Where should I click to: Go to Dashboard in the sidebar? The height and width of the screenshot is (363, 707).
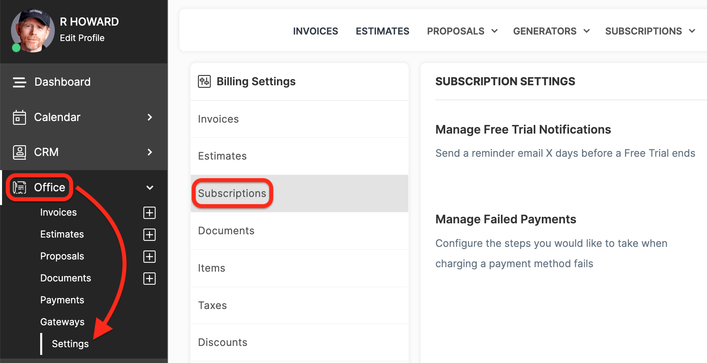pos(63,82)
